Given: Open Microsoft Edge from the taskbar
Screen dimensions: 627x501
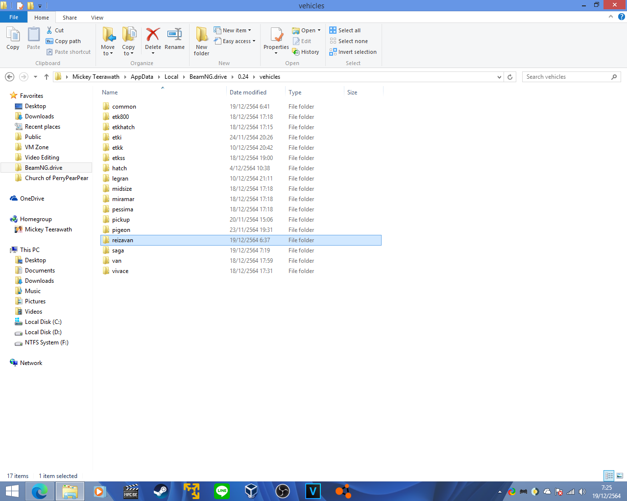Looking at the screenshot, I should [x=40, y=491].
